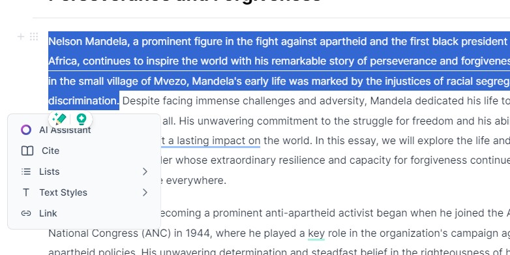Click the bulleted list icon beside Lists
510x255 pixels.
(x=26, y=172)
